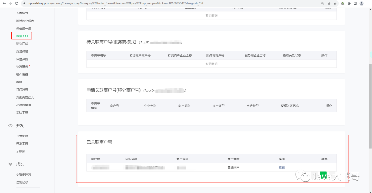
Task: Bookmark this page with the star icon
Action: pos(335,3)
